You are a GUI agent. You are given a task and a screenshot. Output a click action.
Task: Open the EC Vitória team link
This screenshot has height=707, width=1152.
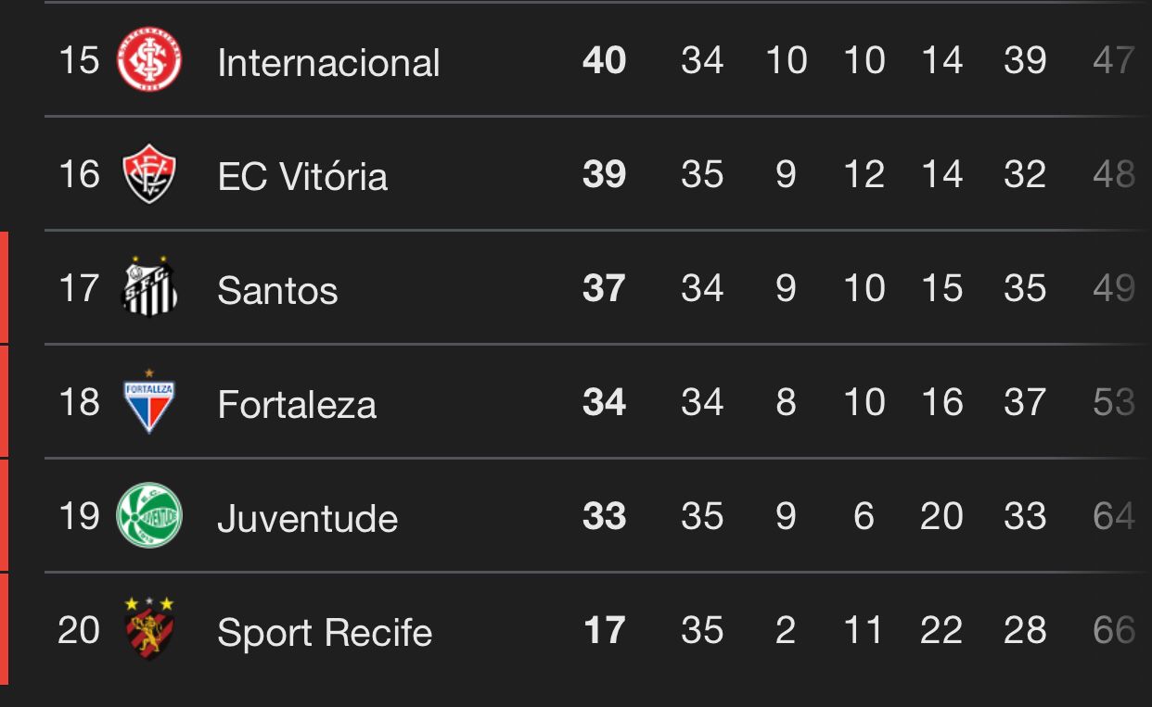[302, 176]
